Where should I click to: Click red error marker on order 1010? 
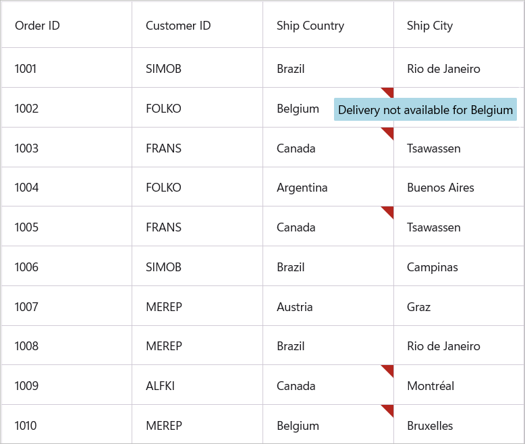tap(389, 409)
